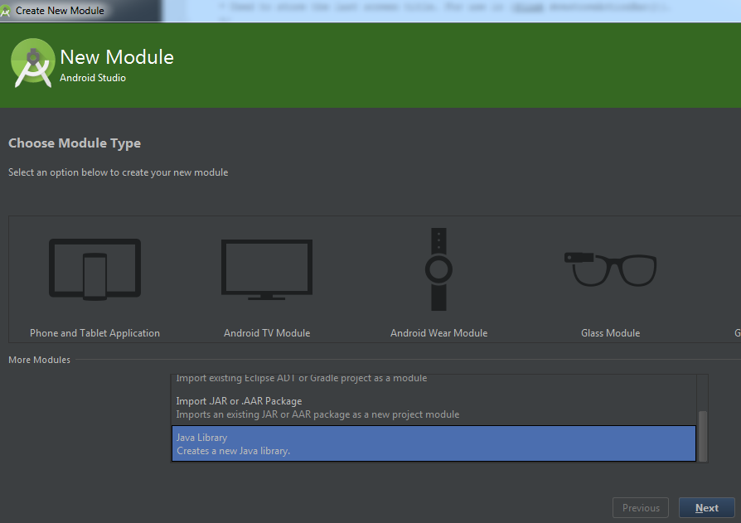Choose the Android TV screen icon
The width and height of the screenshot is (741, 523).
[267, 269]
